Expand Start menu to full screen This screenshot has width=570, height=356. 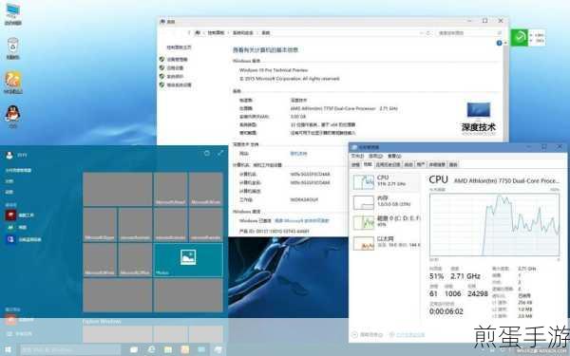coord(220,153)
